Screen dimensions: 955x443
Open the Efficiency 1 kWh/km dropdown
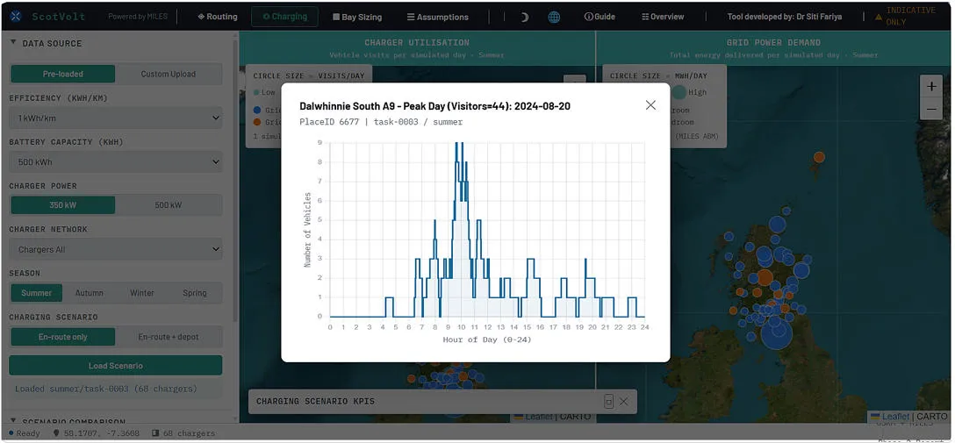pos(116,118)
